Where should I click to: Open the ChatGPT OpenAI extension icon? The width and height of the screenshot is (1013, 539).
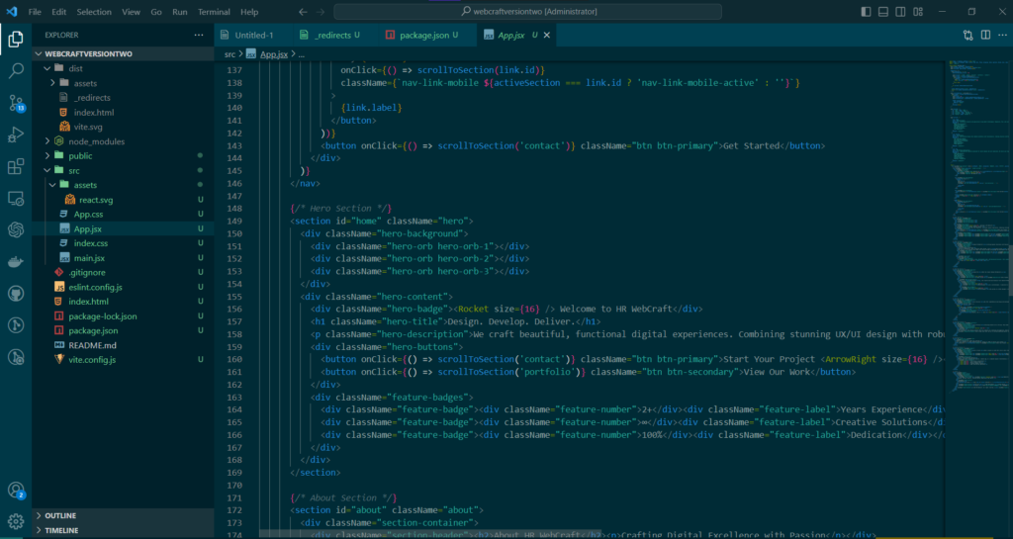click(x=16, y=229)
